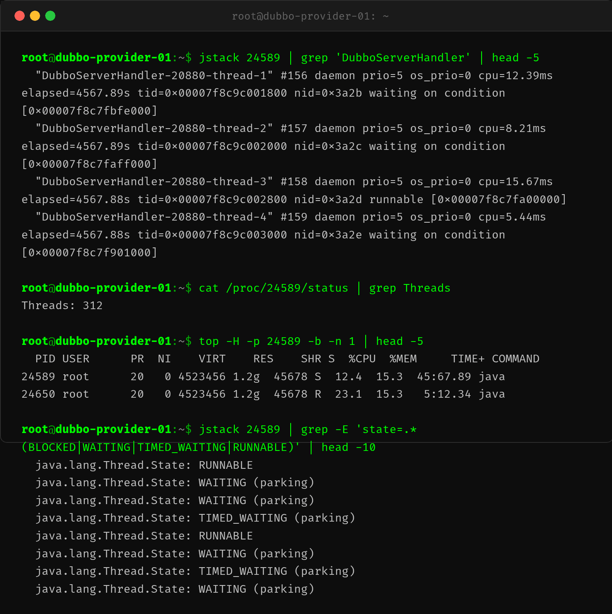This screenshot has height=614, width=612.
Task: Click the command "grep 'DubboServerHandler'" in first prompt
Action: pos(386,57)
